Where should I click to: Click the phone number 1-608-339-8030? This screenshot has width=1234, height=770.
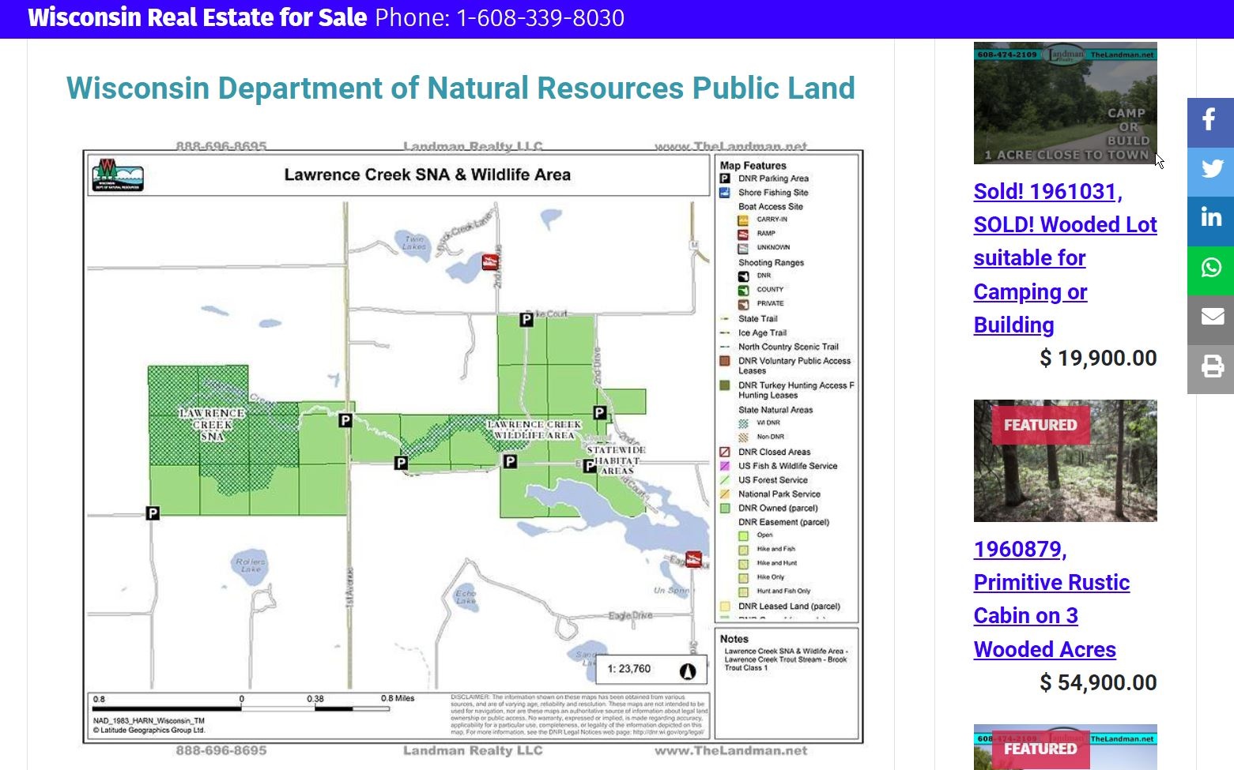coord(541,17)
